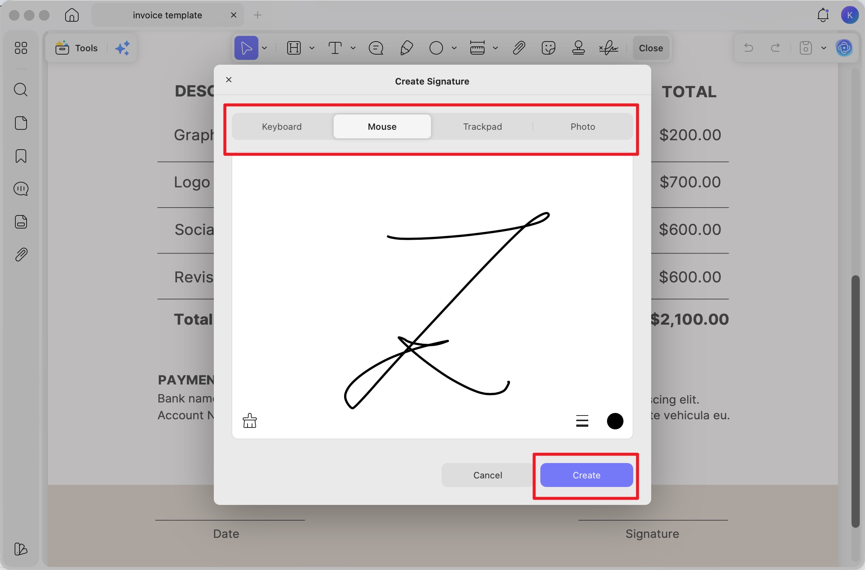Switch to the Keyboard signature tab
This screenshot has width=865, height=570.
tap(282, 126)
